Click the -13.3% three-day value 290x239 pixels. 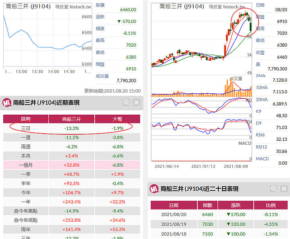tap(72, 128)
